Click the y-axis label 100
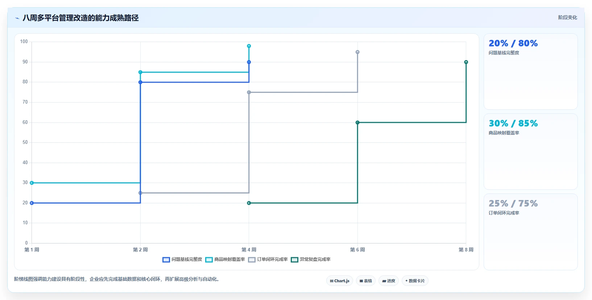This screenshot has width=592, height=300. point(24,42)
